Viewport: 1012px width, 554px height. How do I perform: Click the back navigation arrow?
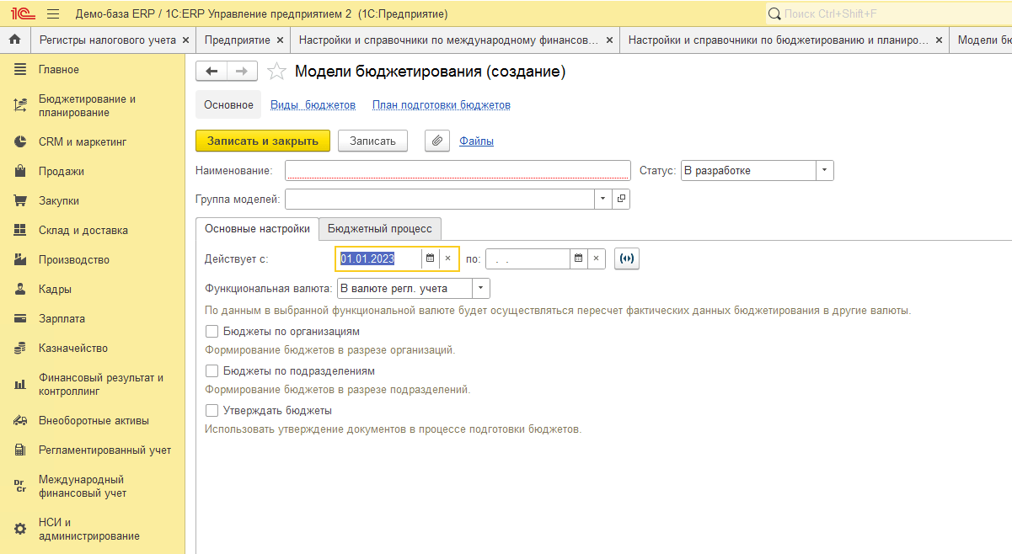(x=212, y=72)
